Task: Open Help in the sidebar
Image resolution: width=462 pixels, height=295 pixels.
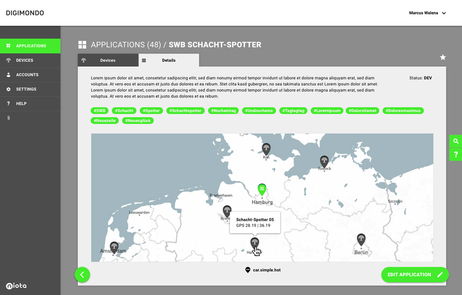Action: (30, 104)
